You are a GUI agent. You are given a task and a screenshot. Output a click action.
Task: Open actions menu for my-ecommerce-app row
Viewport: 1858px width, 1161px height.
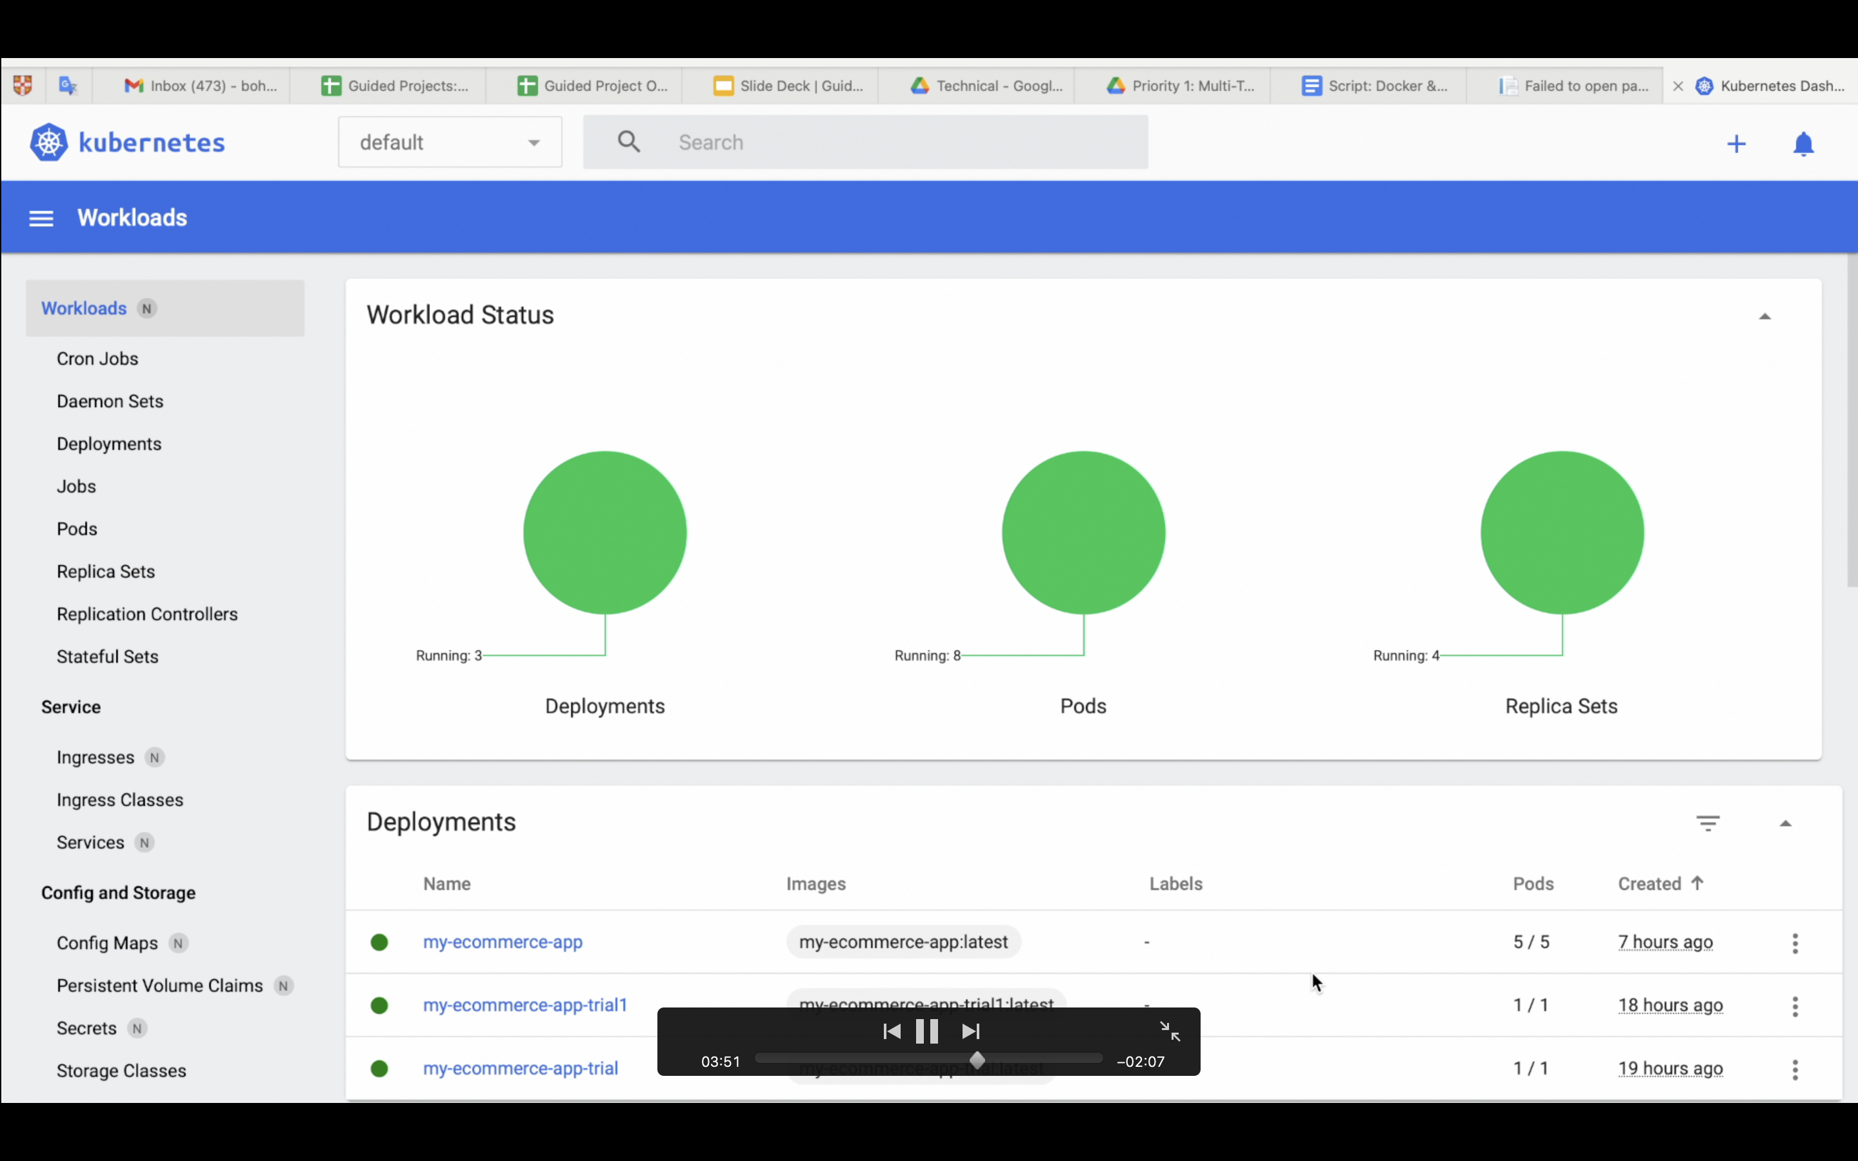pos(1795,943)
